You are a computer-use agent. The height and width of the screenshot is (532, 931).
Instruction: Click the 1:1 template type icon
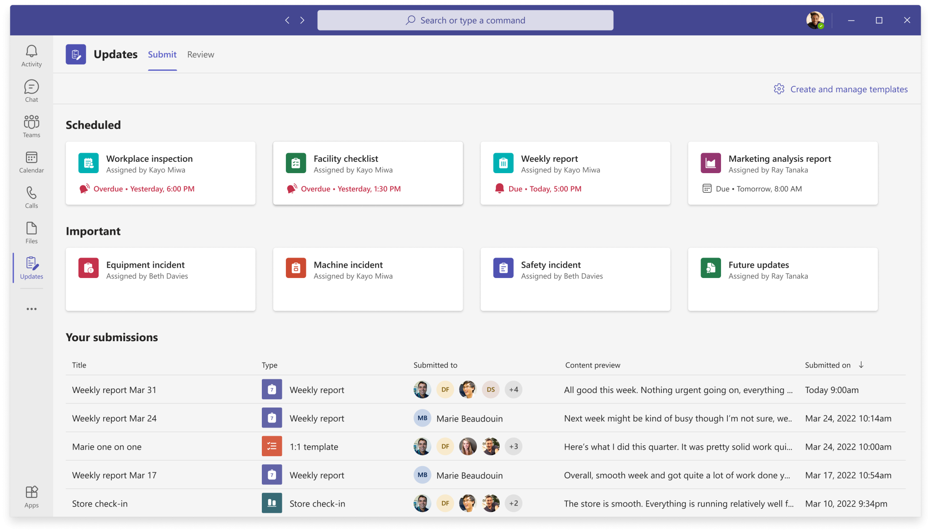(x=272, y=446)
